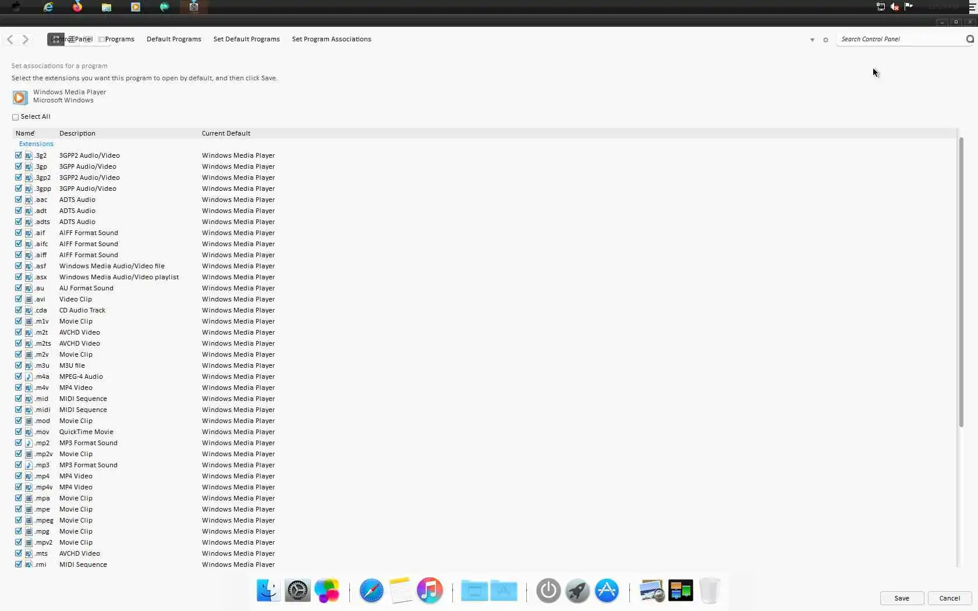Open Launchpad rocket in the dock
978x611 pixels.
tap(577, 591)
